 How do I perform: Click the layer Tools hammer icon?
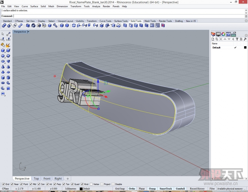pos(245,39)
